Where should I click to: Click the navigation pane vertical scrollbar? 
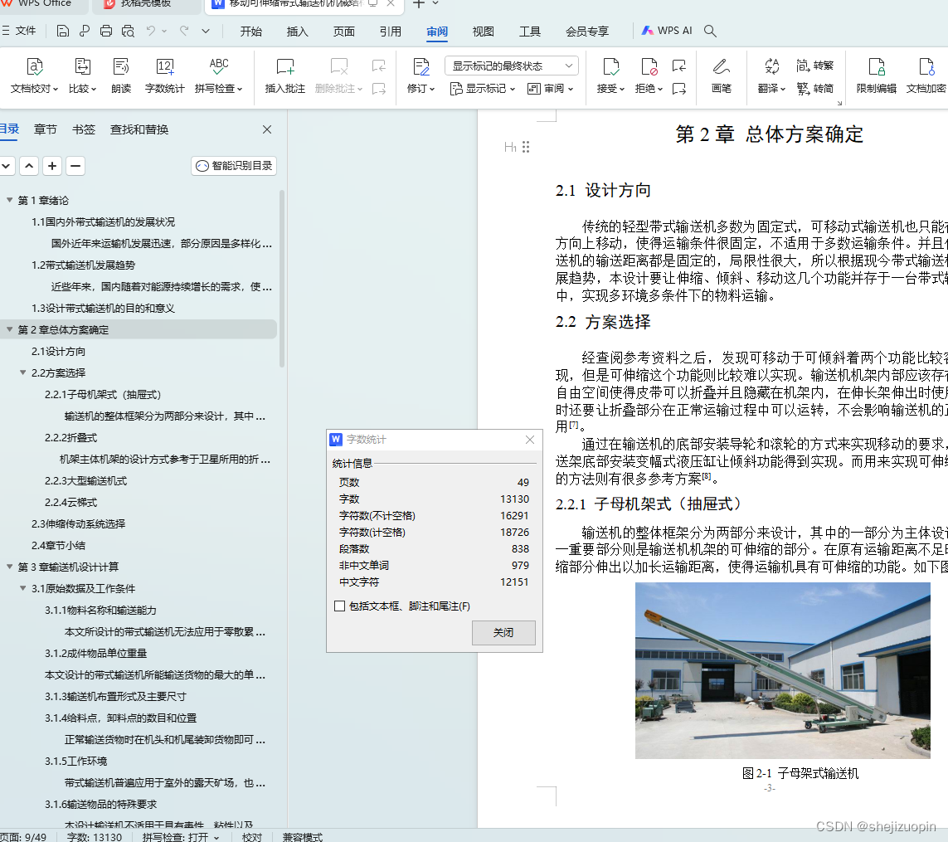282,278
